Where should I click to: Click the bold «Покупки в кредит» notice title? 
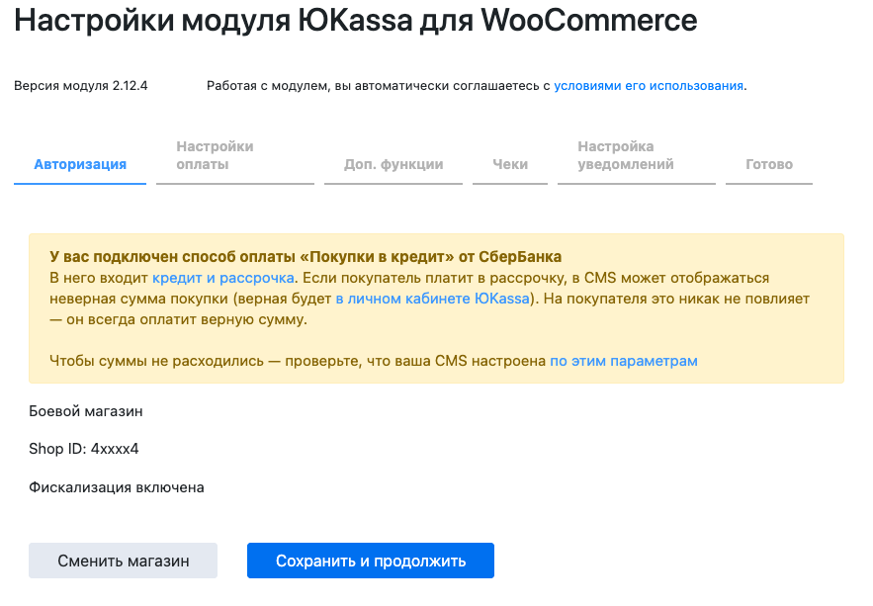coord(306,257)
